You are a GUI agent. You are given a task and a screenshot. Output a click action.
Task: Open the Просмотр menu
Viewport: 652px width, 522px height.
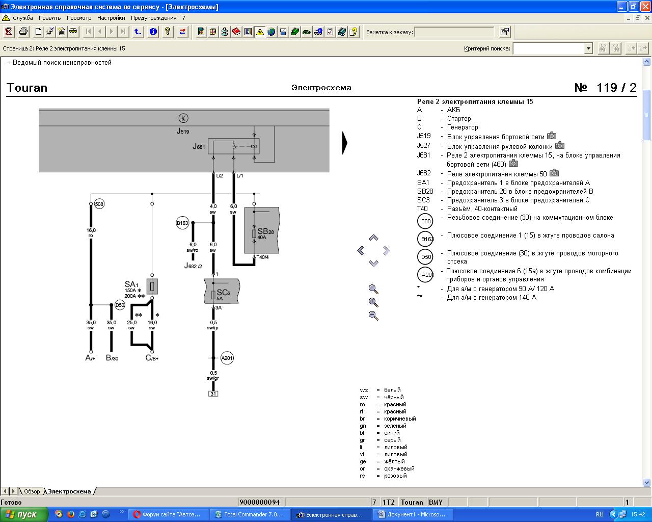[79, 18]
